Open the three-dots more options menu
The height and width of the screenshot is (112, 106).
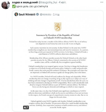point(102,2)
